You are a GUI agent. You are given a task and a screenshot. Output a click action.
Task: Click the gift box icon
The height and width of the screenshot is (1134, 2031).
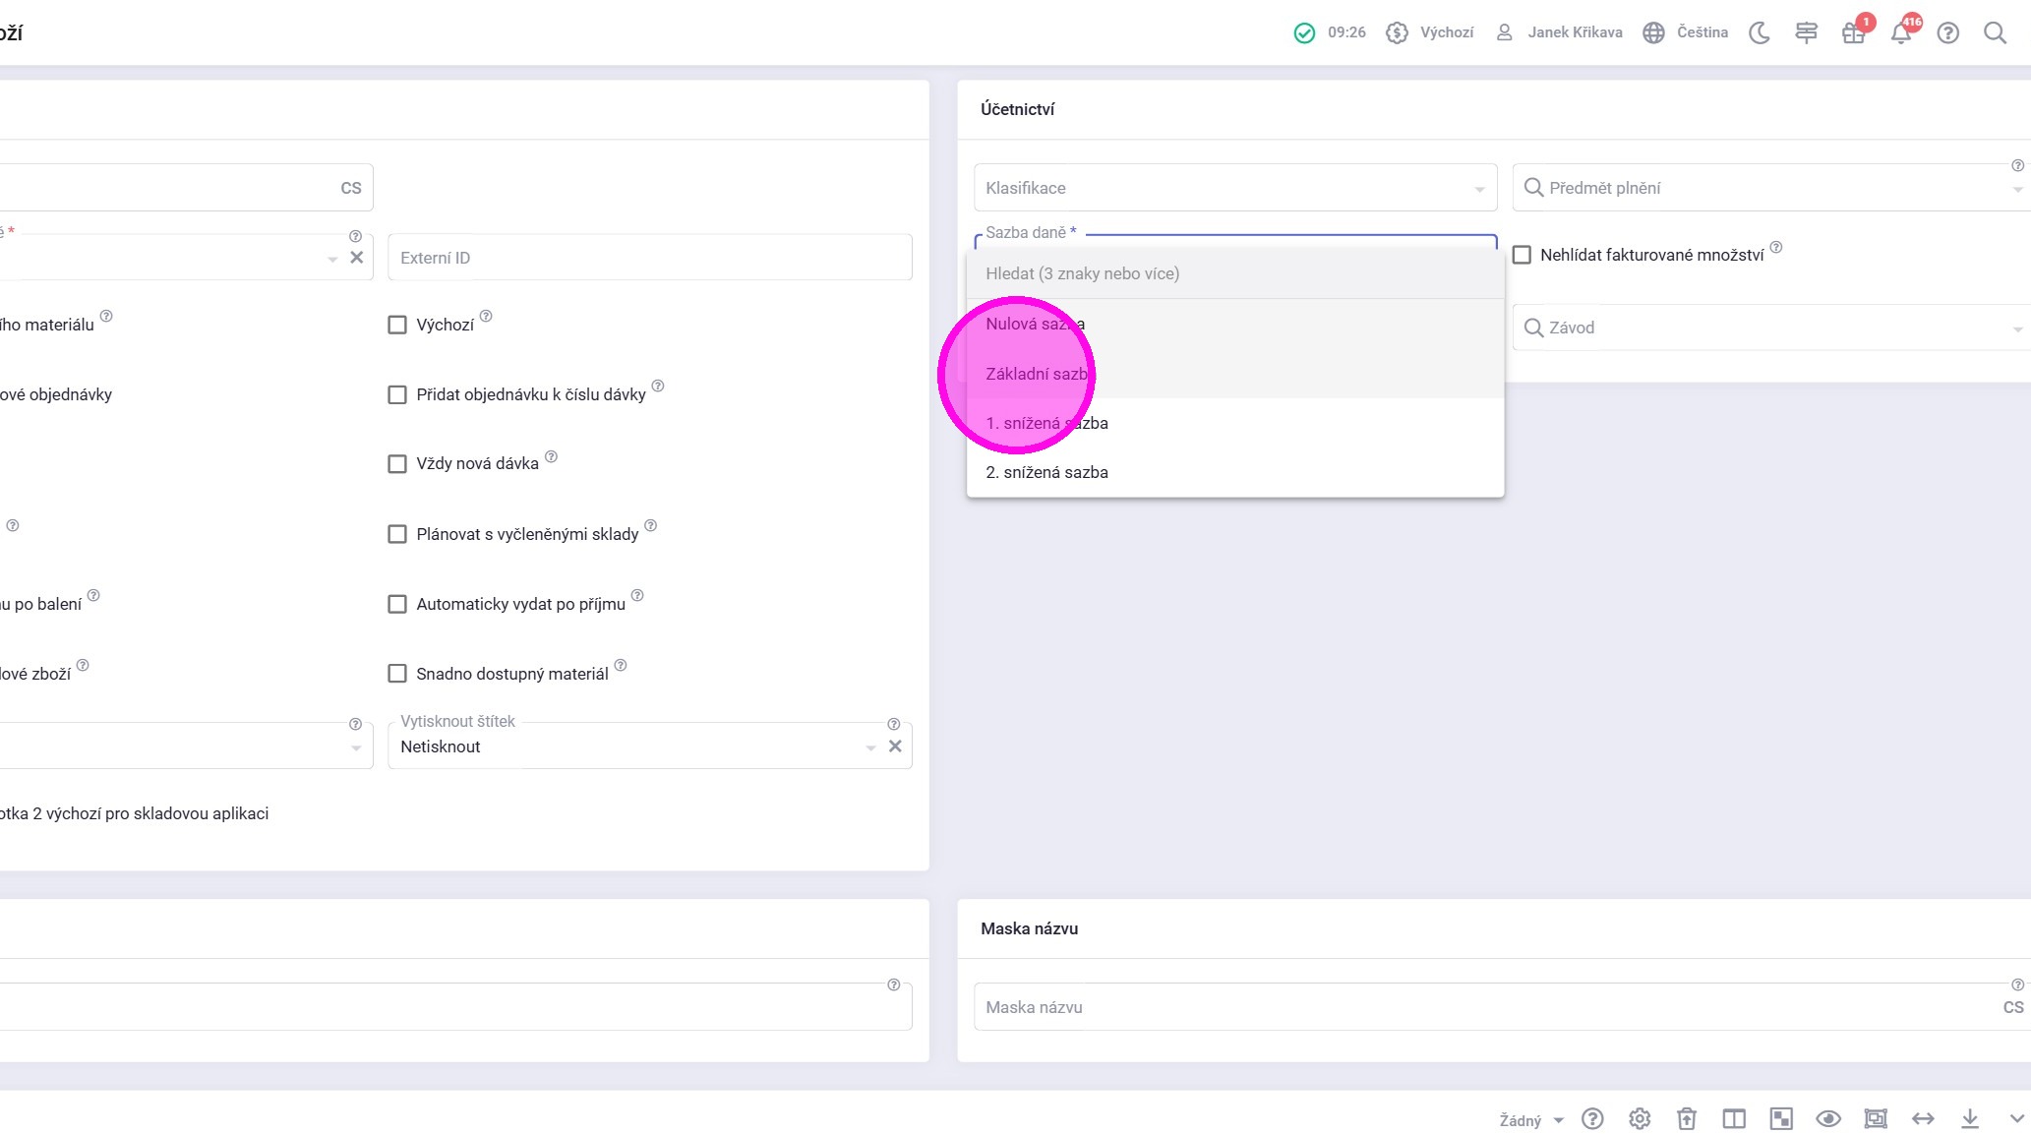coord(1853,33)
